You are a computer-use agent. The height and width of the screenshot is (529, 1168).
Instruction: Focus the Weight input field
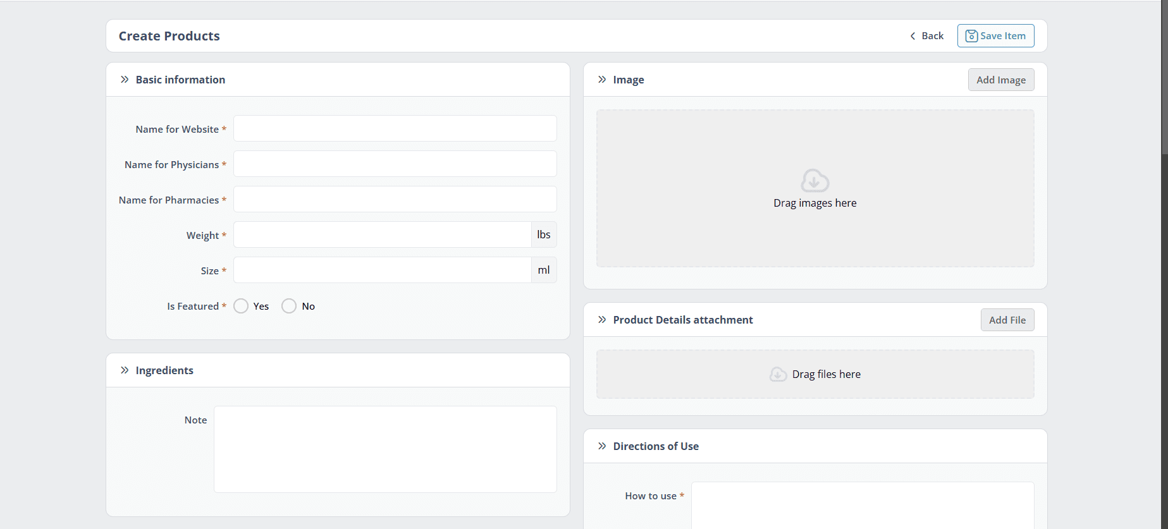382,234
